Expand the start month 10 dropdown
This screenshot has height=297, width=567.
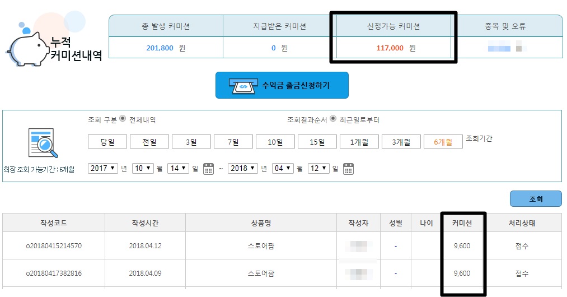pos(143,168)
